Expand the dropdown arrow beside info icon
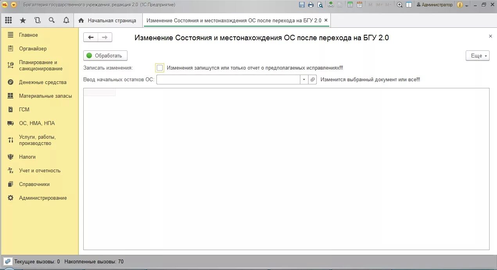The height and width of the screenshot is (270, 497). point(467,5)
